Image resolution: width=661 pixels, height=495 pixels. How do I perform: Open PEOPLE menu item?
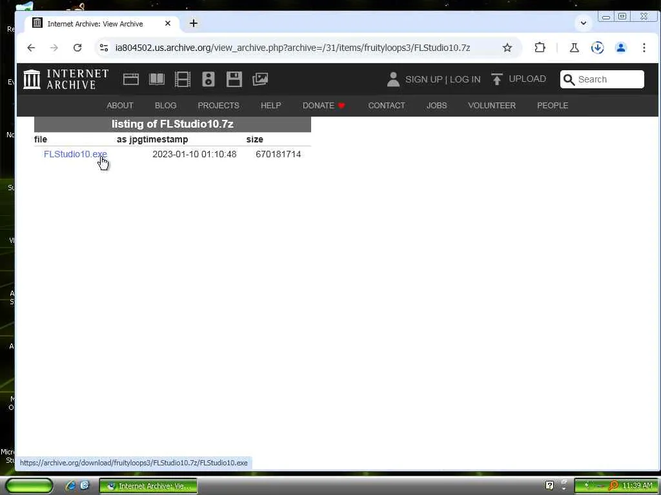tap(553, 106)
